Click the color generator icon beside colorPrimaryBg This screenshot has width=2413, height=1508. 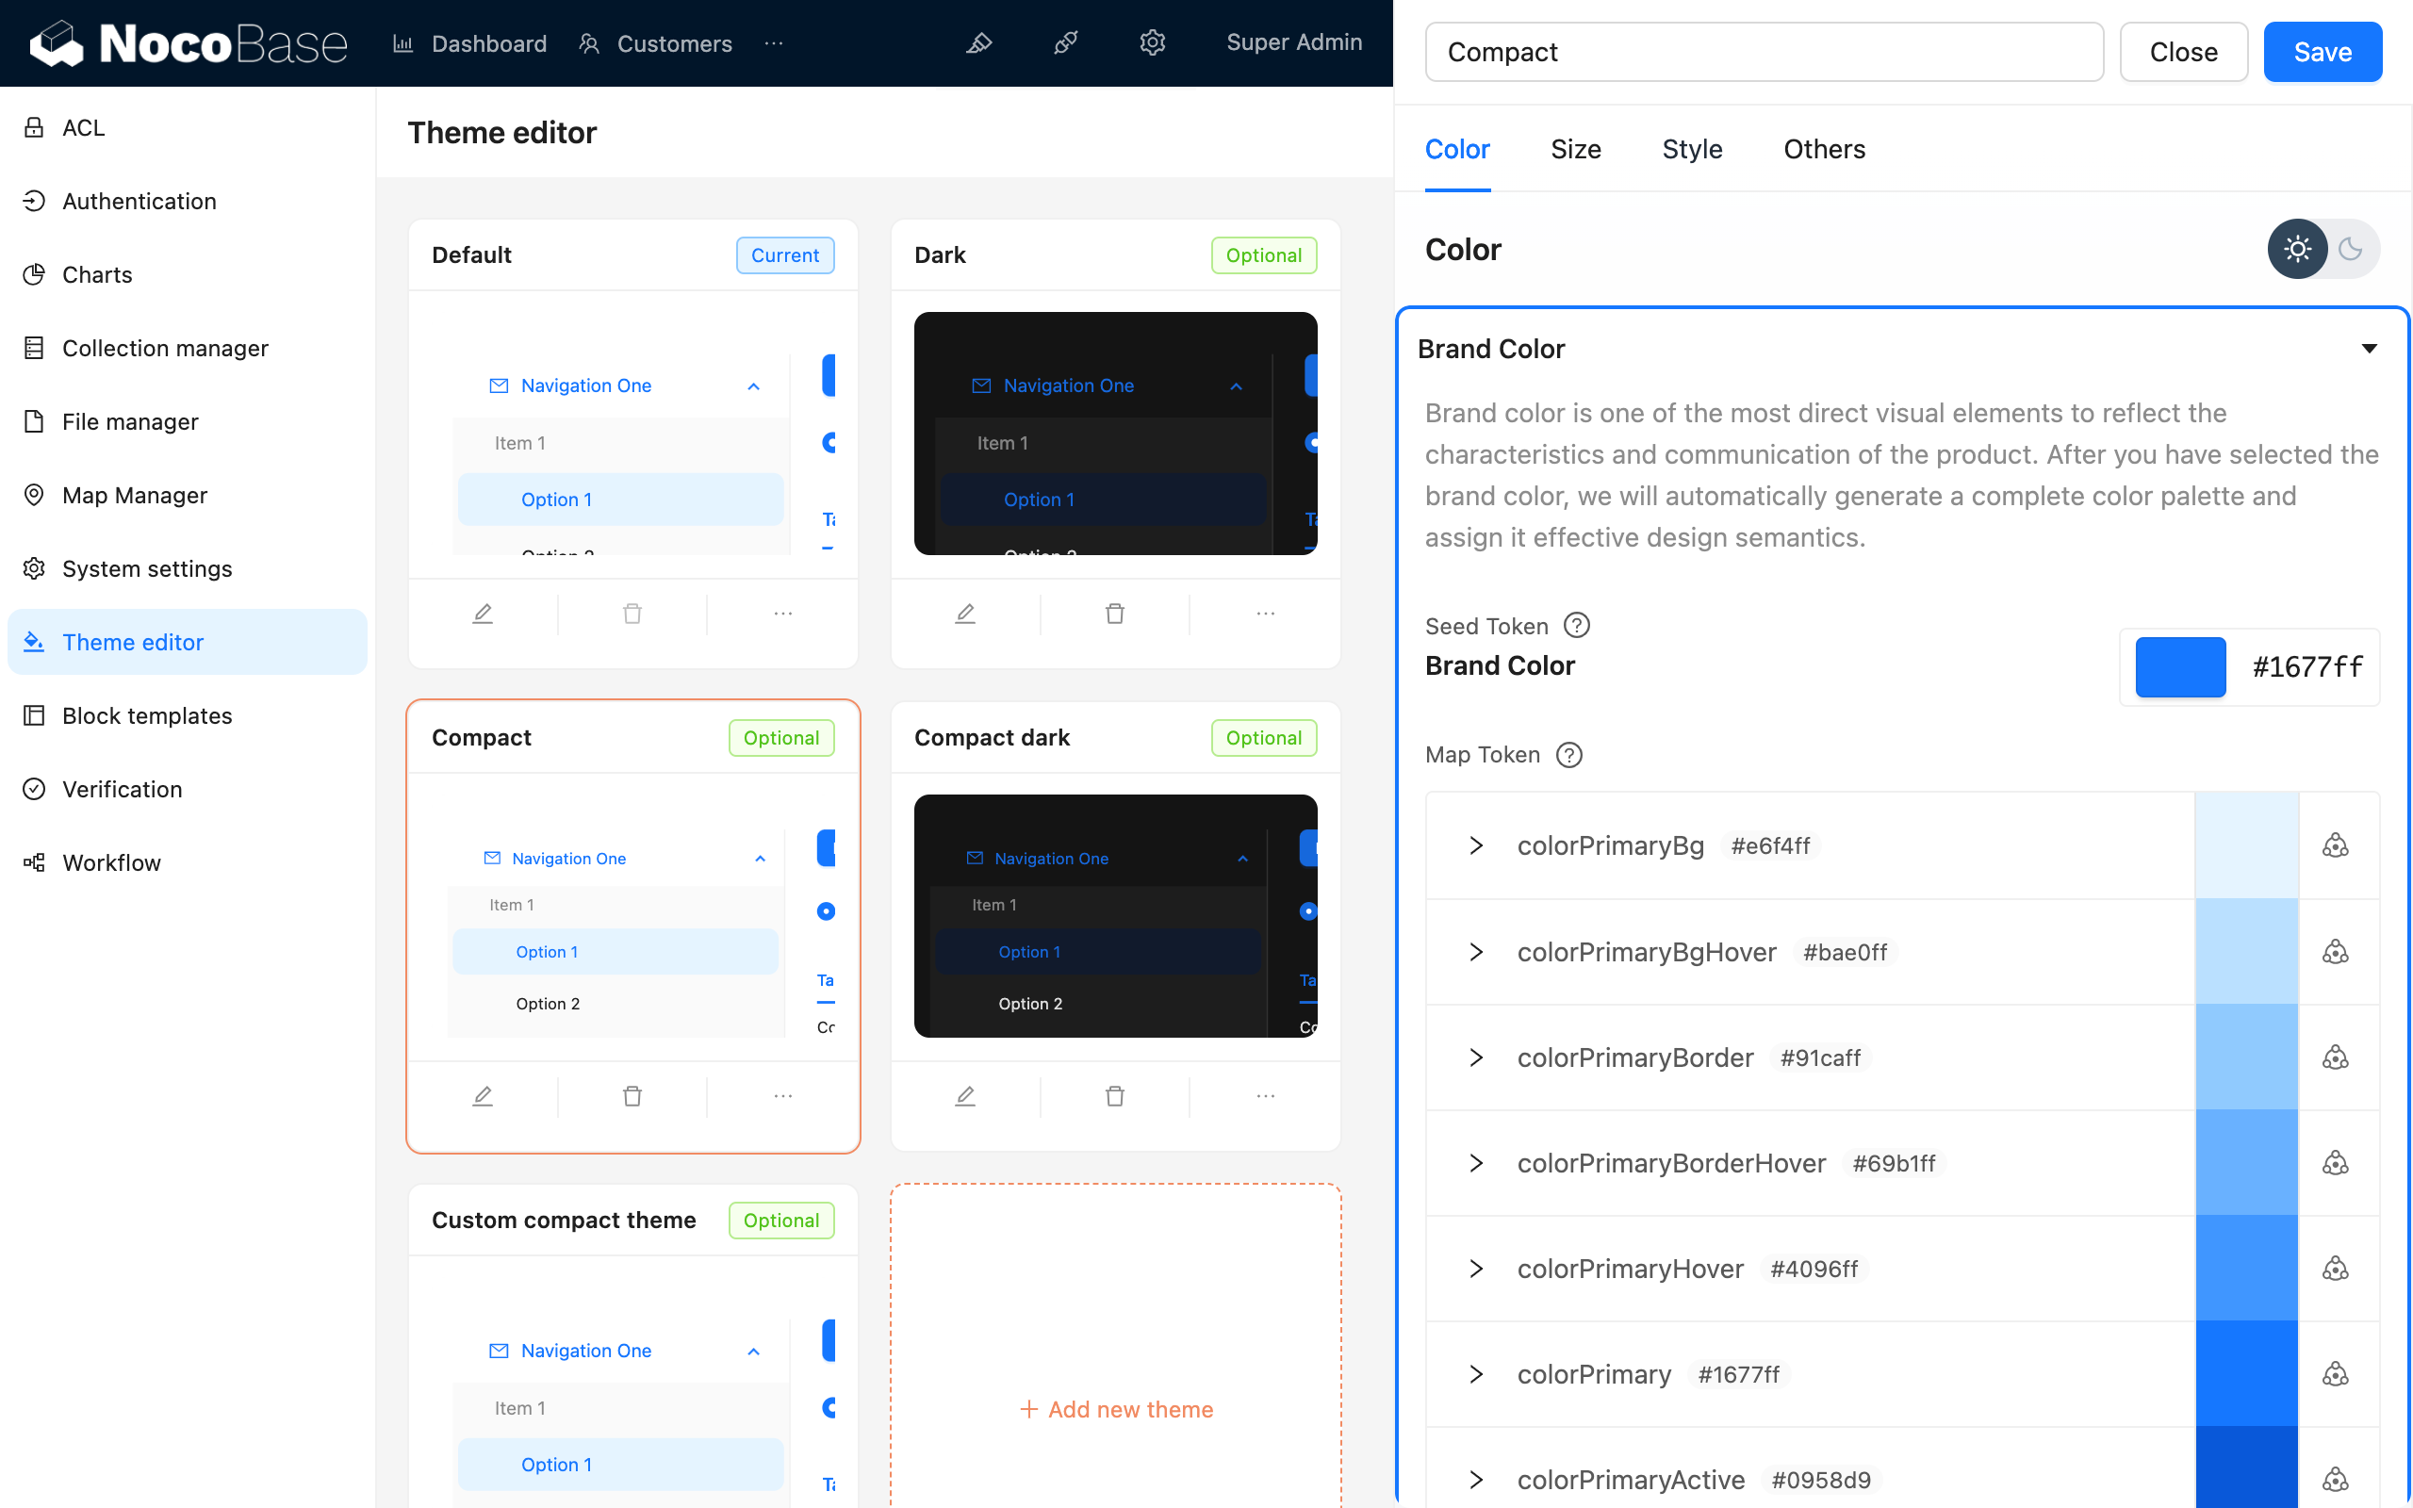tap(2337, 845)
